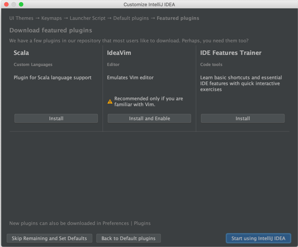Select Launcher Script breadcrumb step
The height and width of the screenshot is (247, 298).
click(x=87, y=18)
